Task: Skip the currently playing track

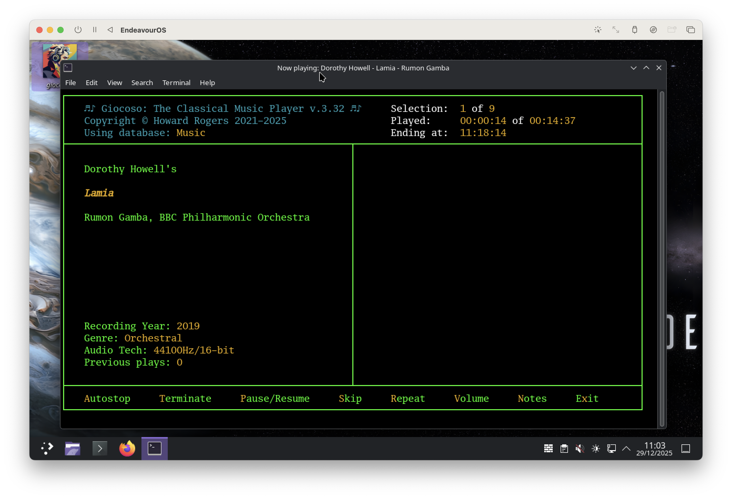Action: click(x=350, y=398)
